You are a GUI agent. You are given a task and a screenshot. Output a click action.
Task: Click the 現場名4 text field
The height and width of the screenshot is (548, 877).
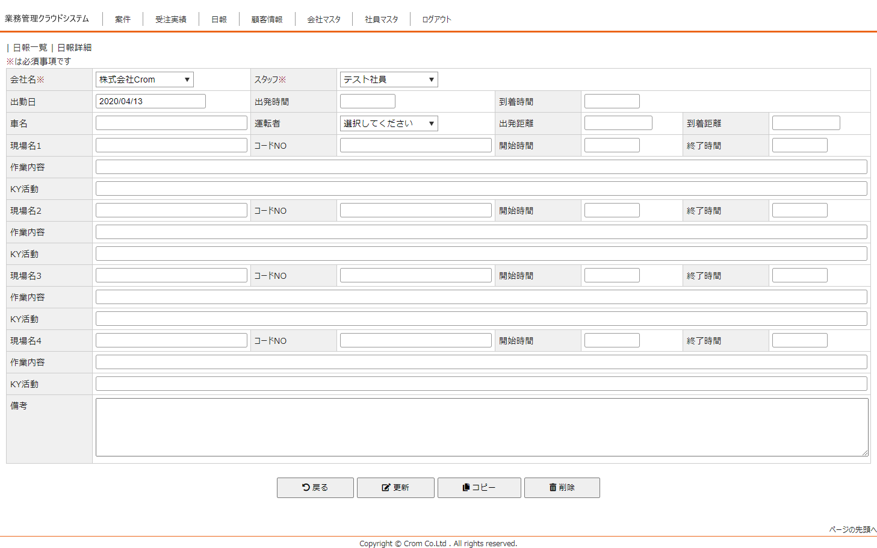[x=172, y=340]
